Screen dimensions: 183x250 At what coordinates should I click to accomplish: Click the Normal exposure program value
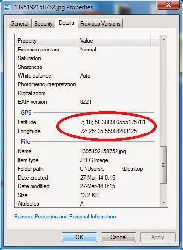[88, 50]
